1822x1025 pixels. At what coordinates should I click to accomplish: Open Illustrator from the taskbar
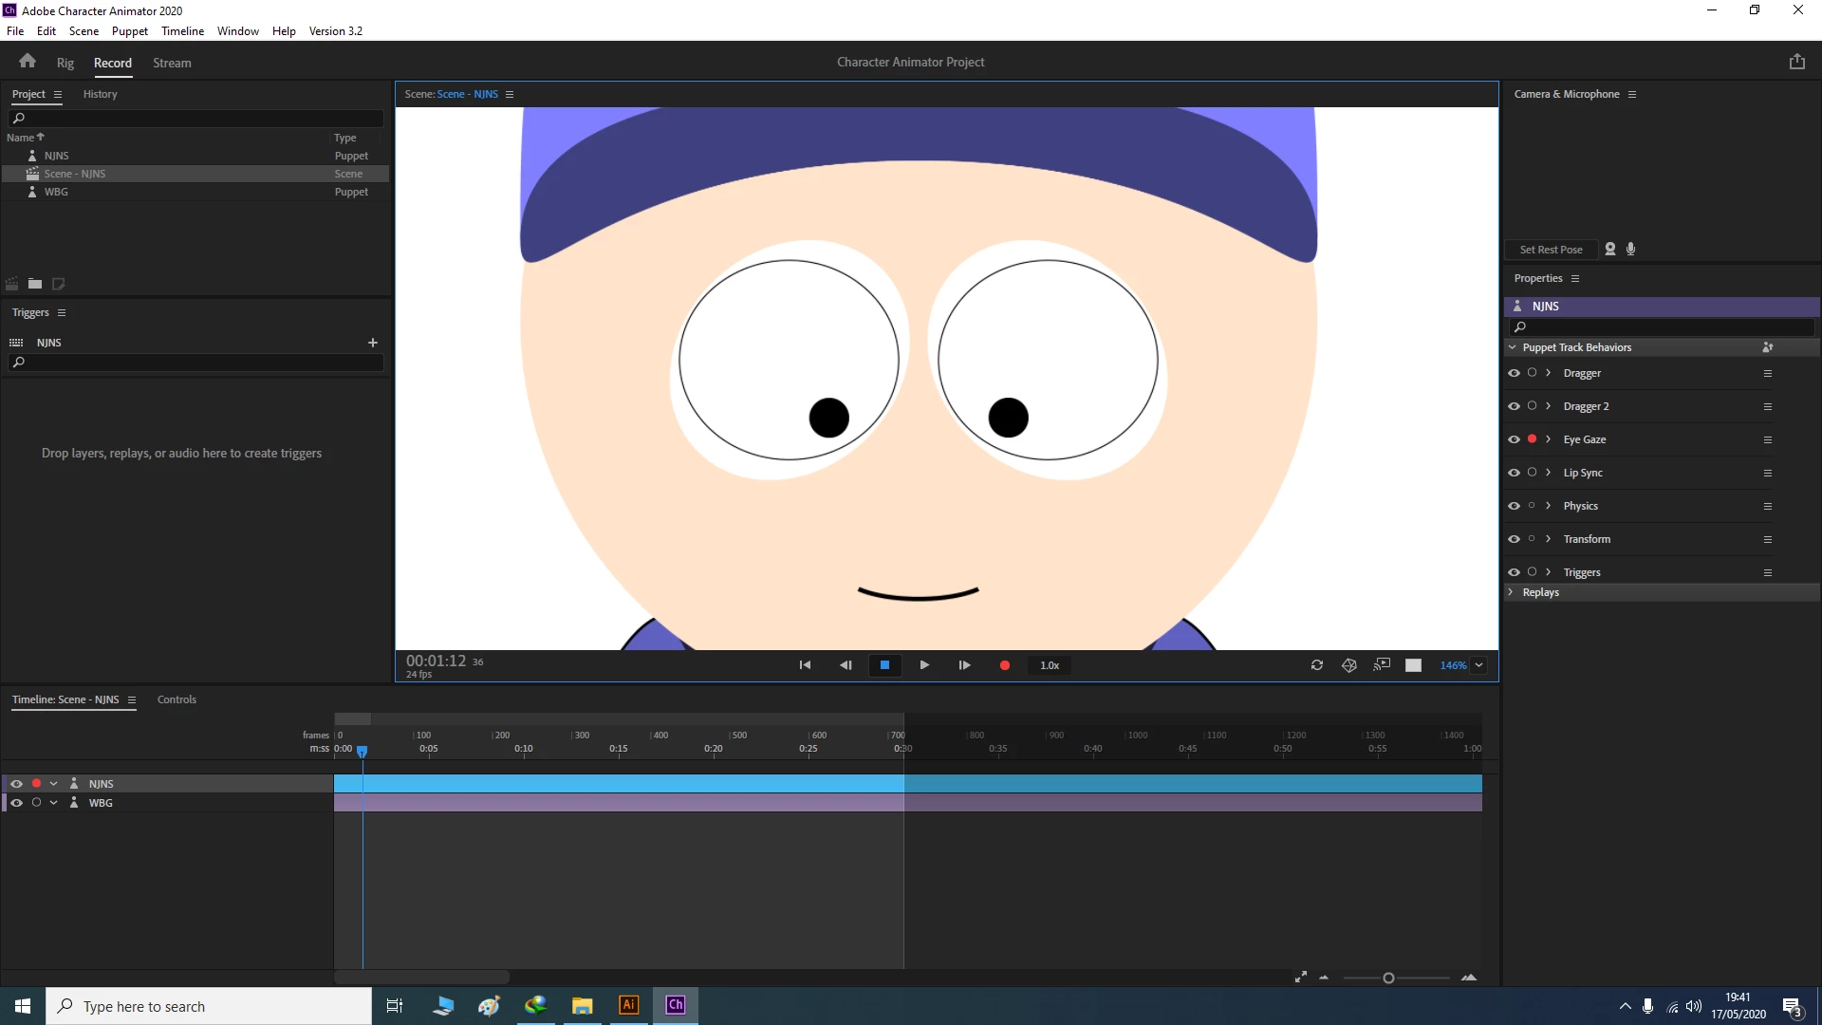[x=628, y=1005]
